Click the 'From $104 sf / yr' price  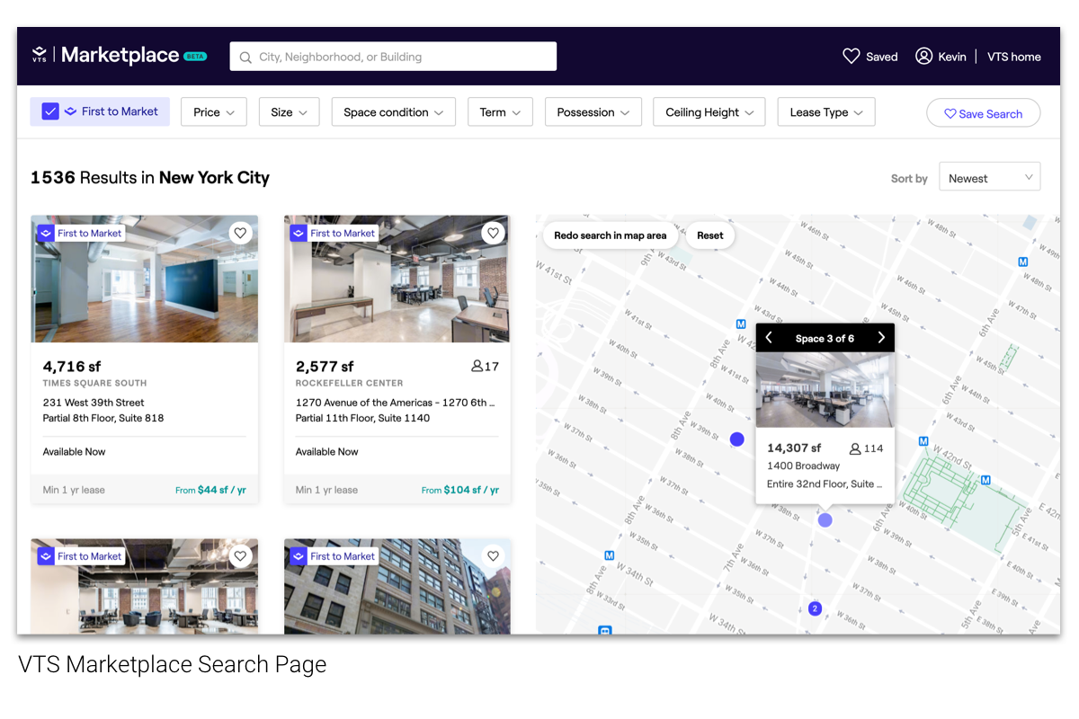point(460,490)
